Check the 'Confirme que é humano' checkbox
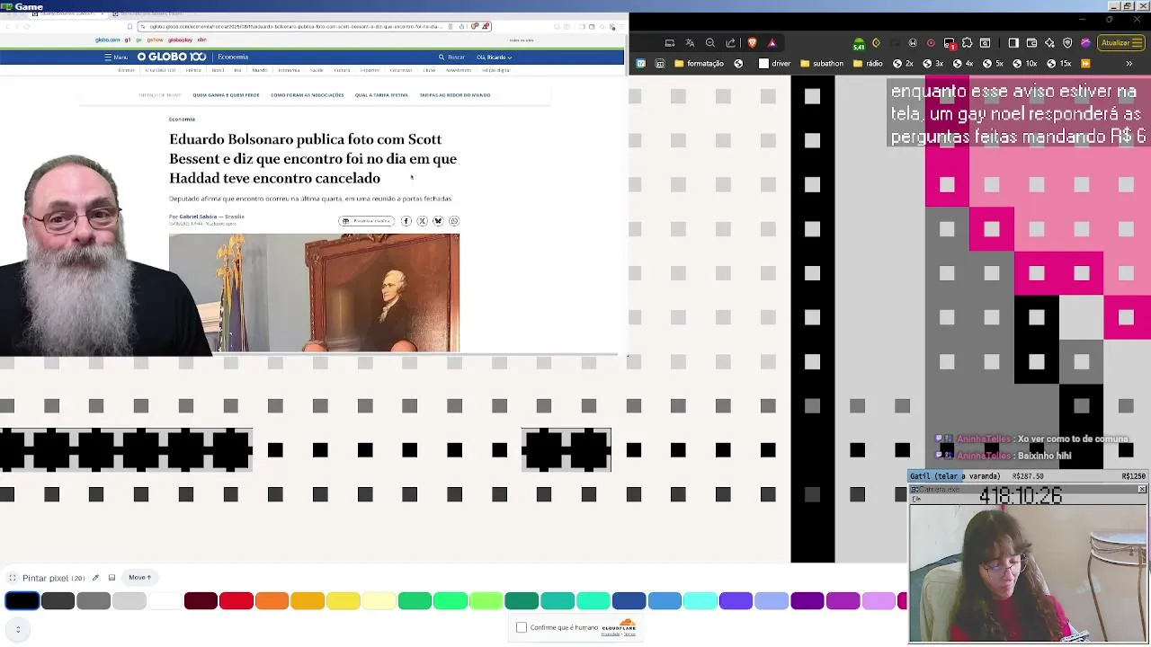The height and width of the screenshot is (647, 1151). tap(522, 627)
